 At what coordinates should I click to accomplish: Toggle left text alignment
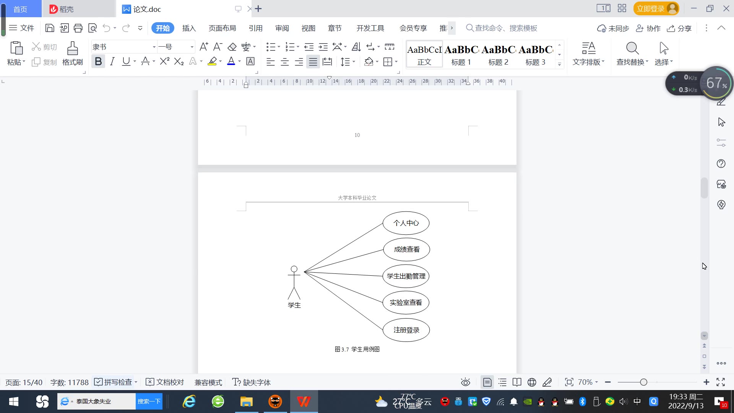271,62
